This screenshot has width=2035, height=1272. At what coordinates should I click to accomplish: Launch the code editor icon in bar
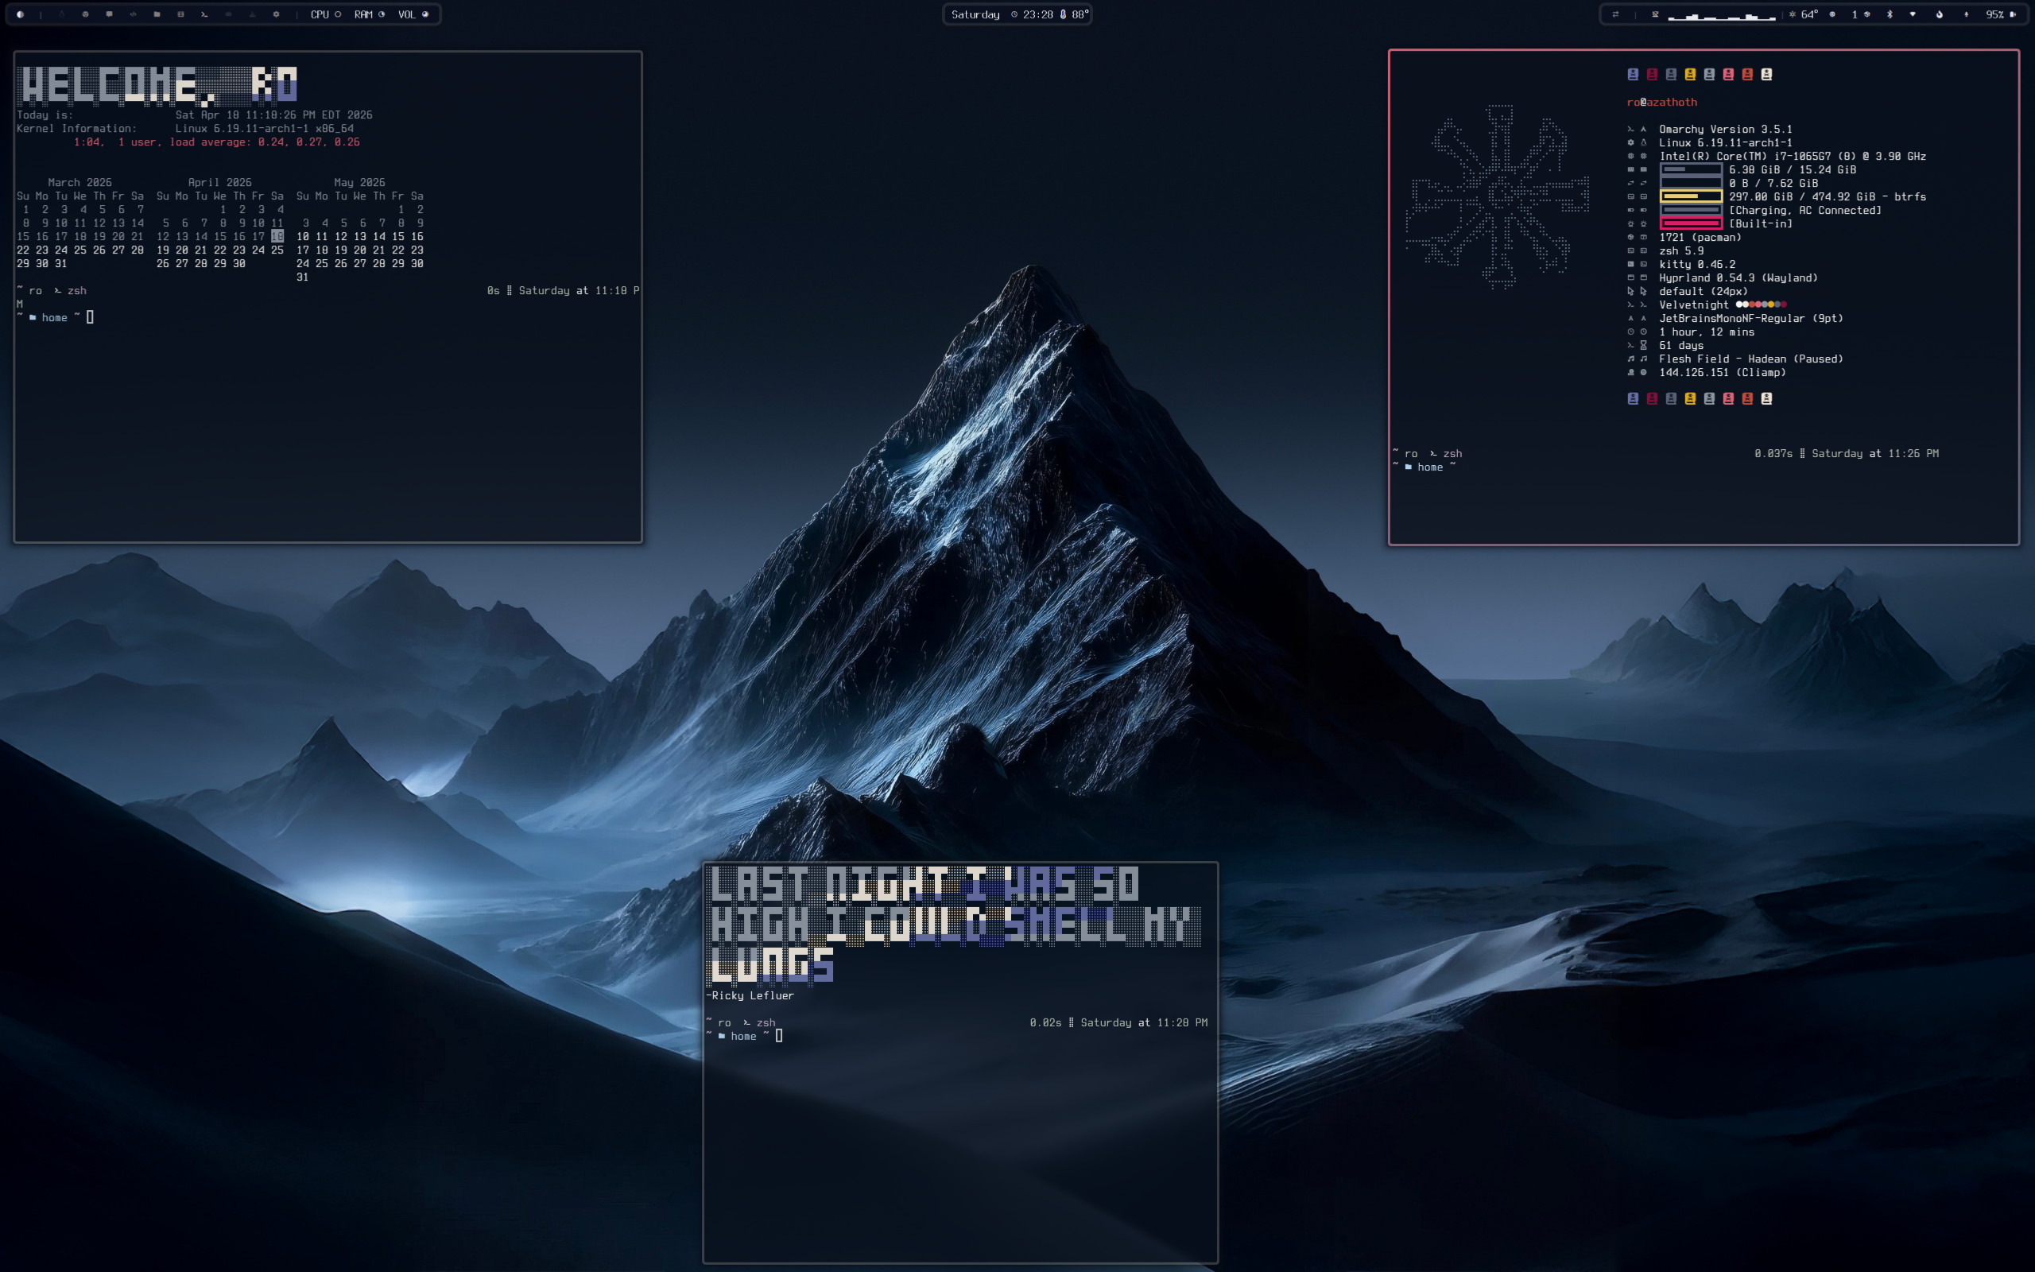coord(133,14)
